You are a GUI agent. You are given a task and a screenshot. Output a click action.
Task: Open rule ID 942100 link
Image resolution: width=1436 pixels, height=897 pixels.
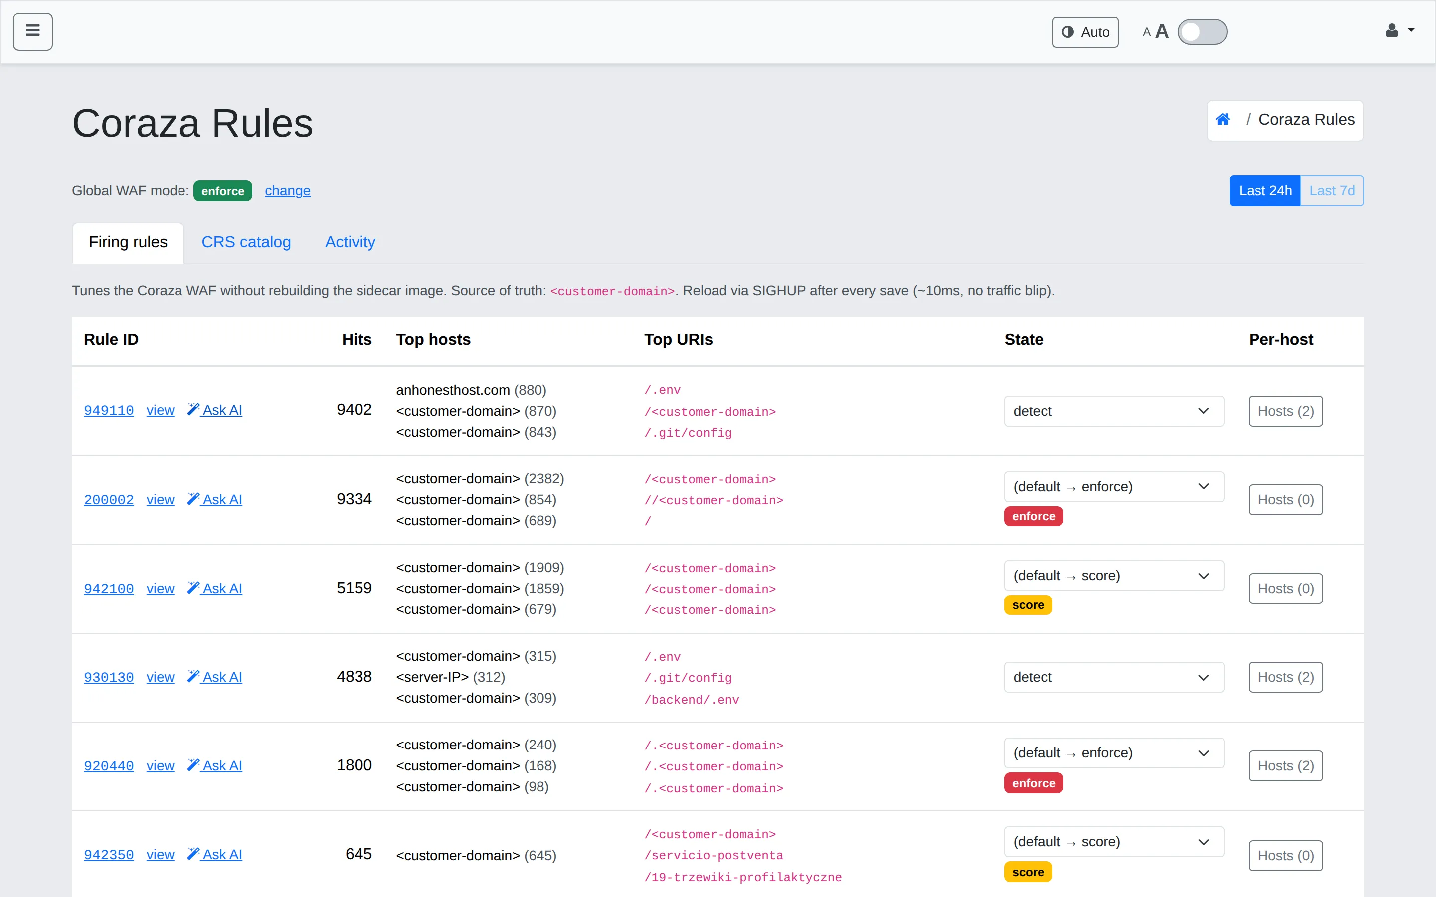[109, 589]
